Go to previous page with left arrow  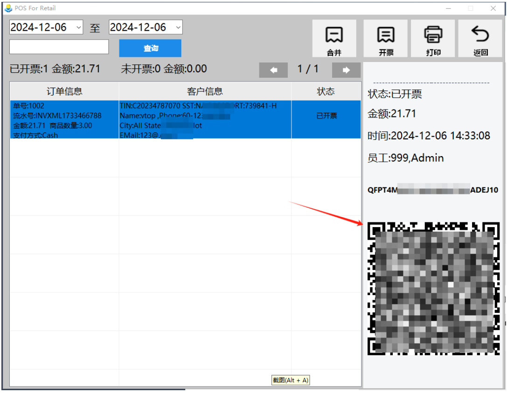273,70
